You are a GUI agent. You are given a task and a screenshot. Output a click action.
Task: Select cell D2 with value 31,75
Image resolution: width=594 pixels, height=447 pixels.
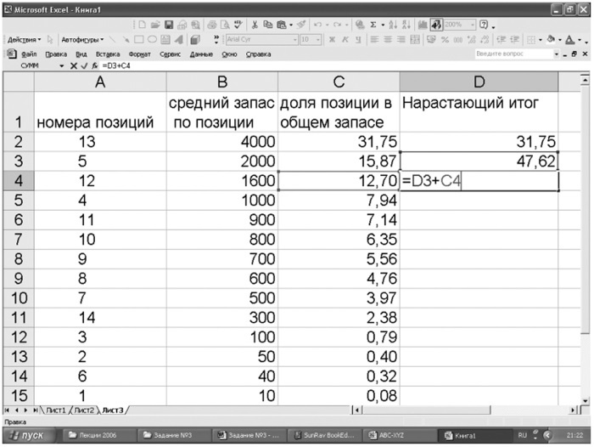481,141
